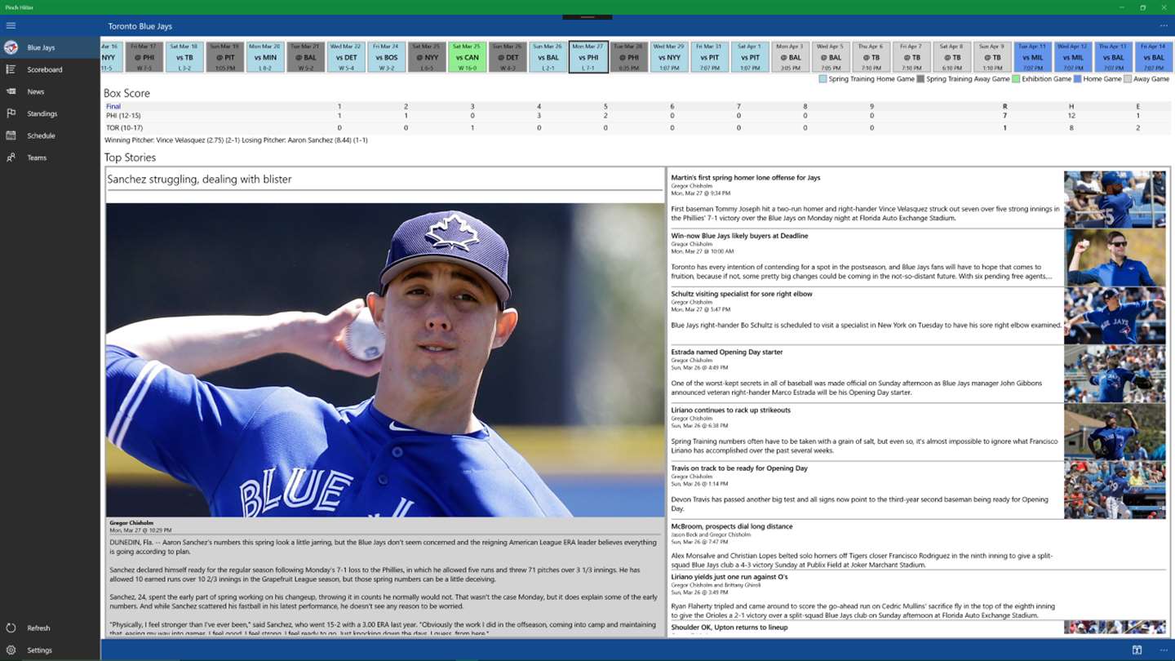Click the Spring Training Home Game legend swatch
This screenshot has height=661, width=1175.
click(x=822, y=79)
